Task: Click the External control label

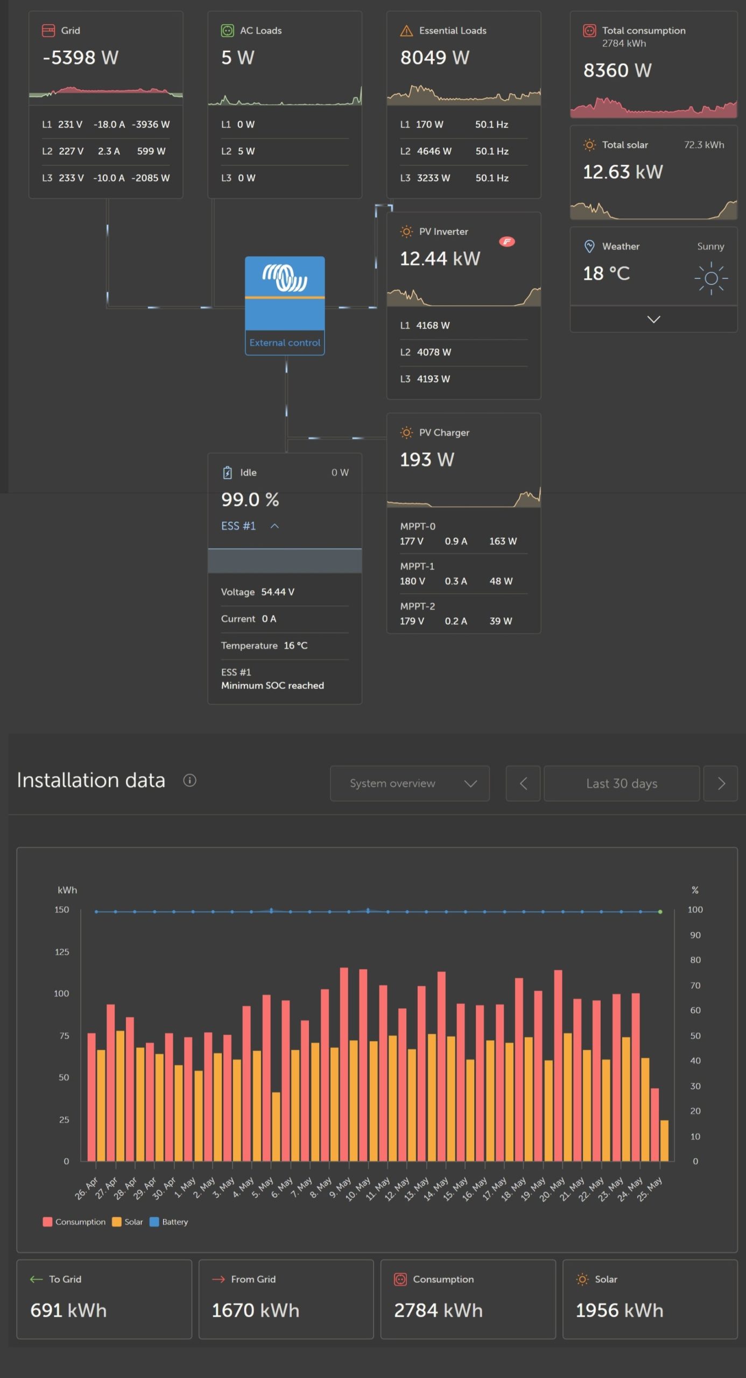Action: pyautogui.click(x=285, y=342)
